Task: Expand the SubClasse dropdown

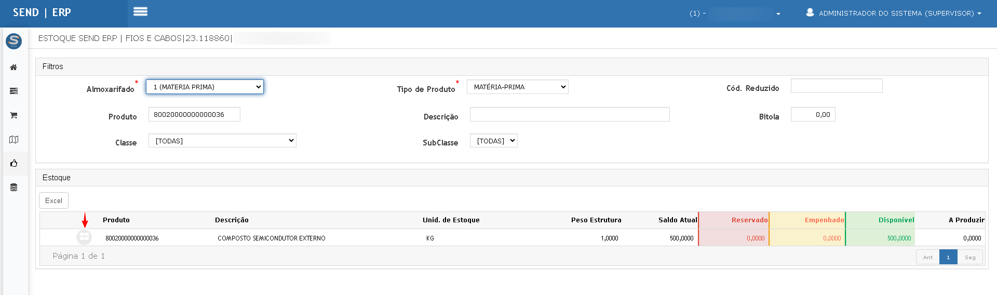Action: point(493,141)
